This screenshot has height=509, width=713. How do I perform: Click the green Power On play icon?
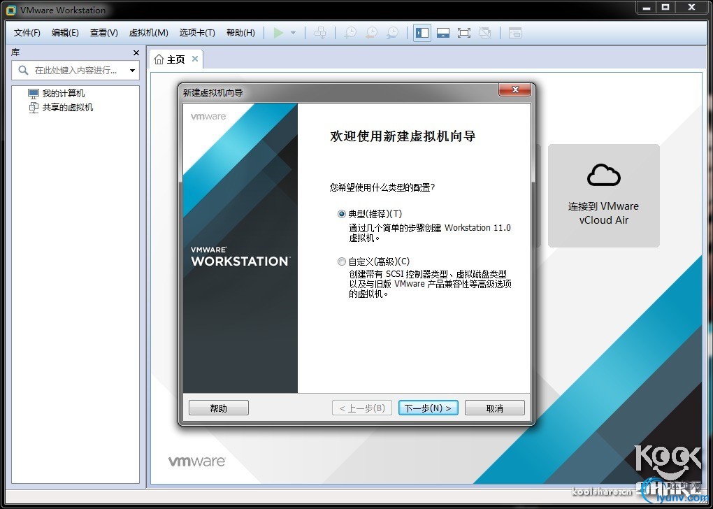(278, 33)
